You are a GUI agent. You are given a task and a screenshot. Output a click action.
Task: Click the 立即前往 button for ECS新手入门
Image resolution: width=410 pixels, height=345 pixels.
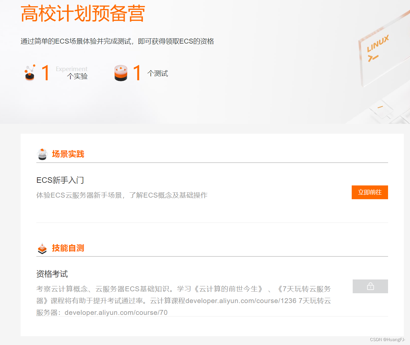[370, 192]
